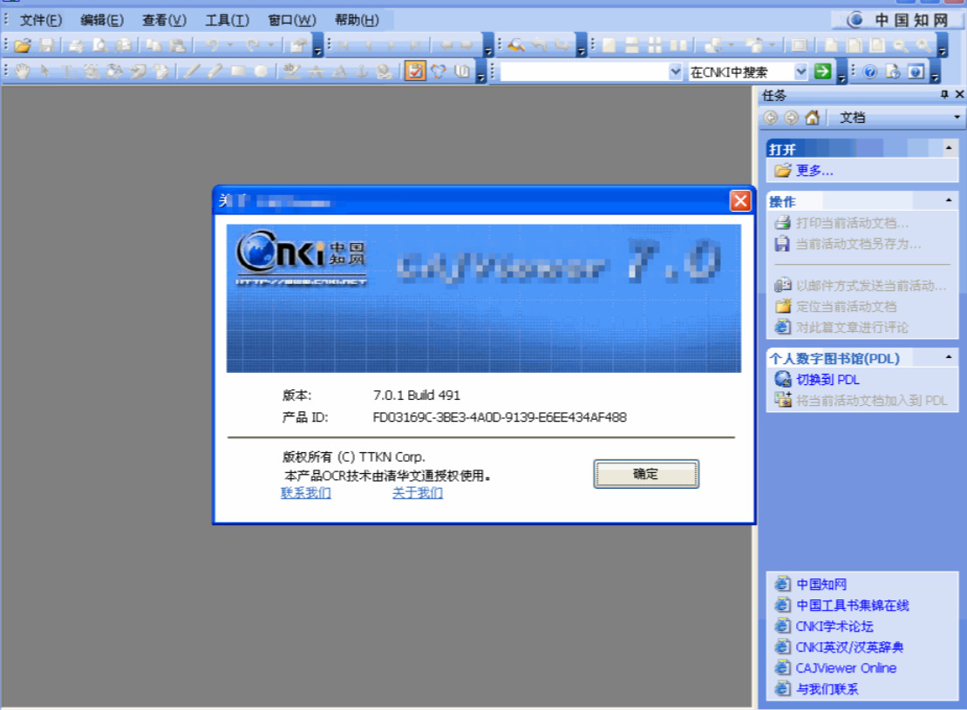Open the 文件(F) menu

41,20
